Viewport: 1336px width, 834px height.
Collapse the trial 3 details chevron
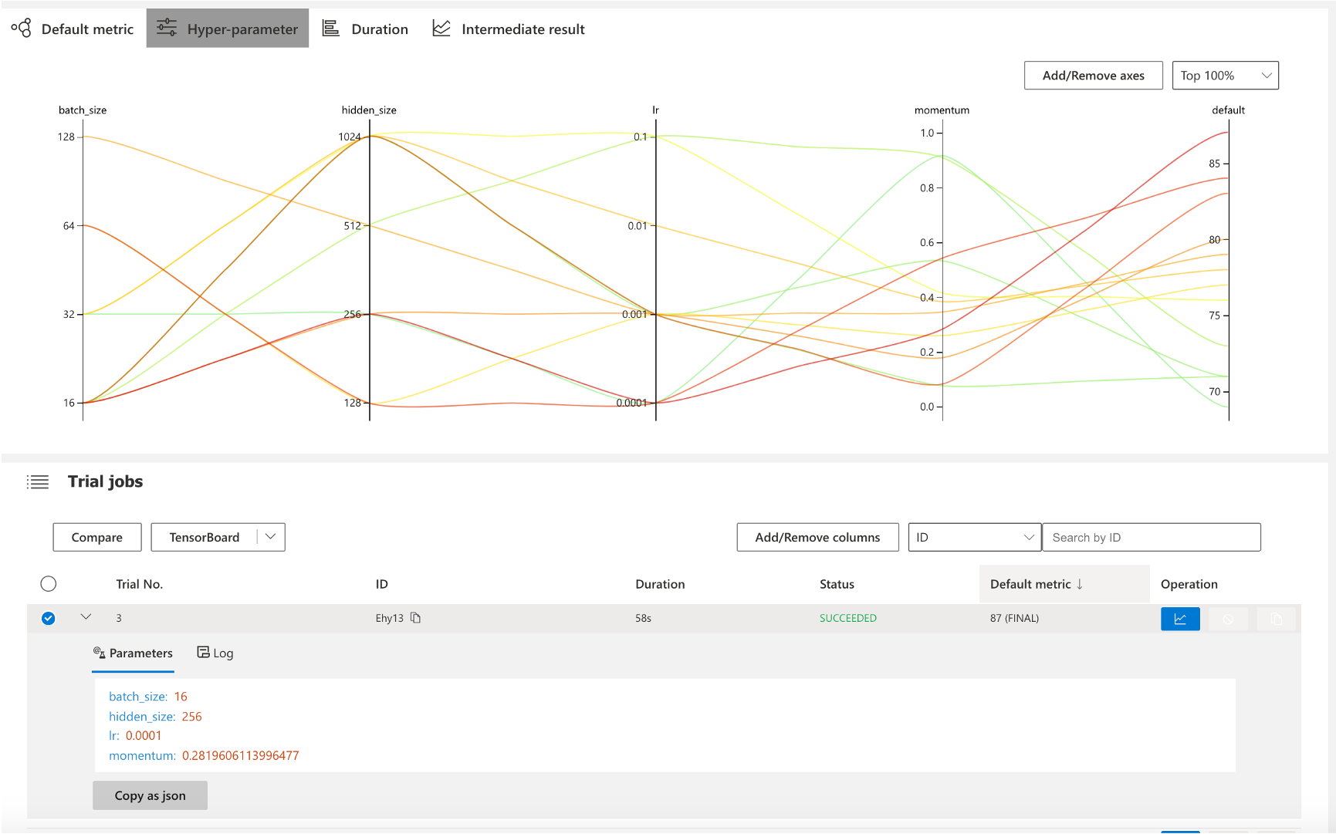86,617
